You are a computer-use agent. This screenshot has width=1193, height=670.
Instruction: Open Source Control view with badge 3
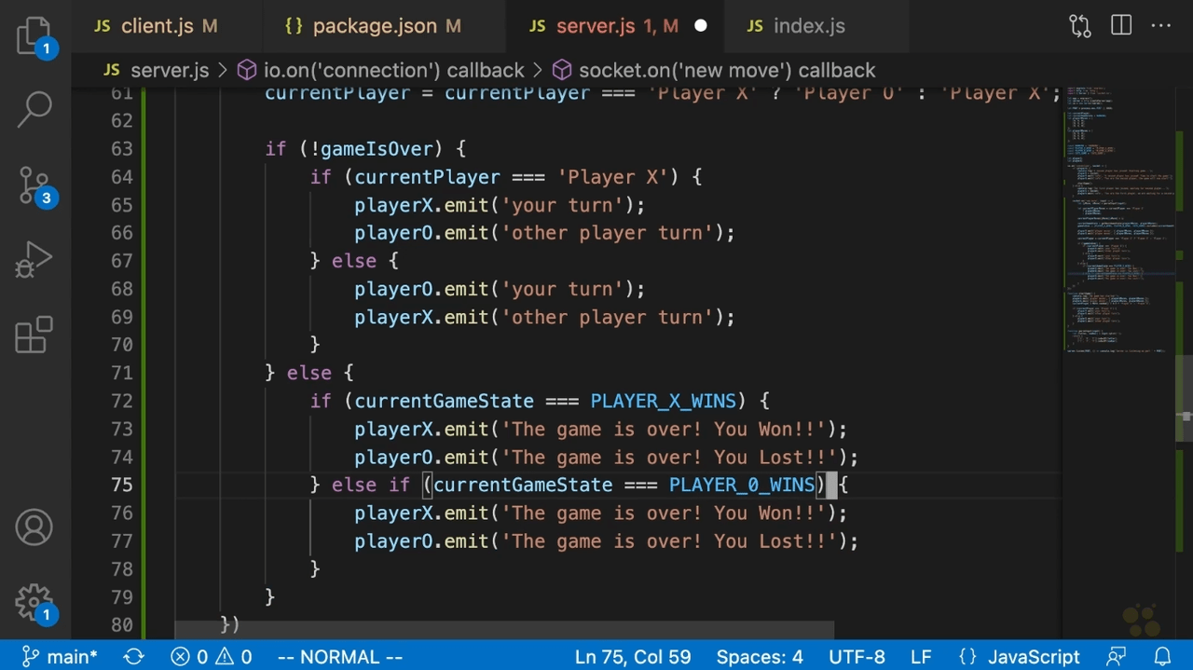click(34, 185)
